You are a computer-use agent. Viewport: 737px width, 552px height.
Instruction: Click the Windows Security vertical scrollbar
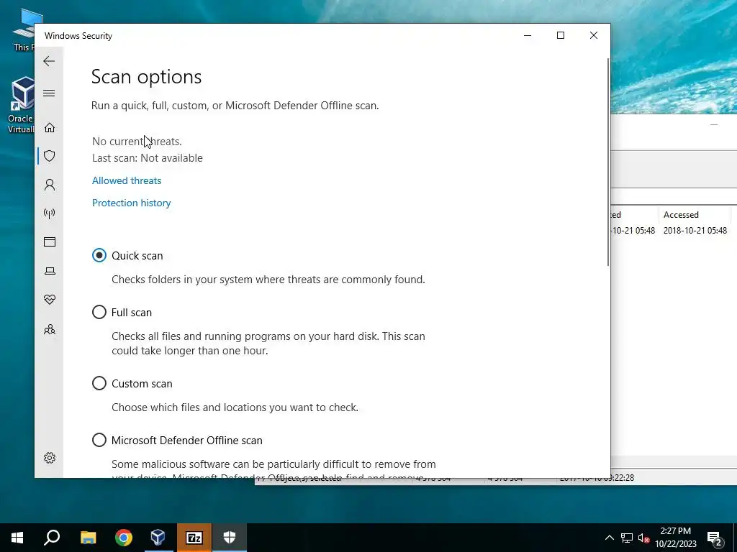pyautogui.click(x=608, y=162)
